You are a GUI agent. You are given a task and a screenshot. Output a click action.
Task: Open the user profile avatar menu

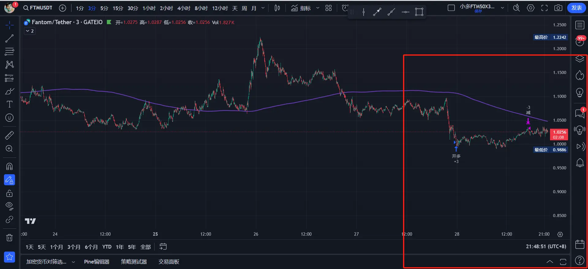click(9, 8)
